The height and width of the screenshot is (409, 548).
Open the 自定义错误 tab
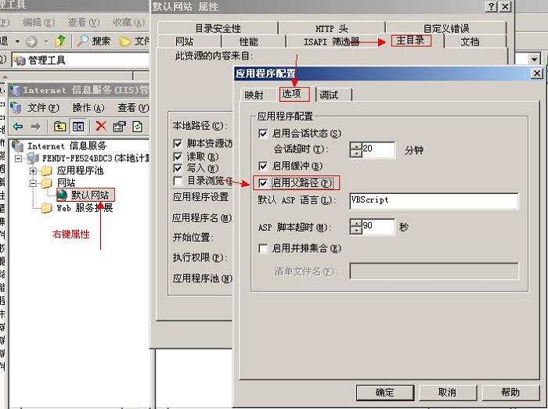point(446,28)
